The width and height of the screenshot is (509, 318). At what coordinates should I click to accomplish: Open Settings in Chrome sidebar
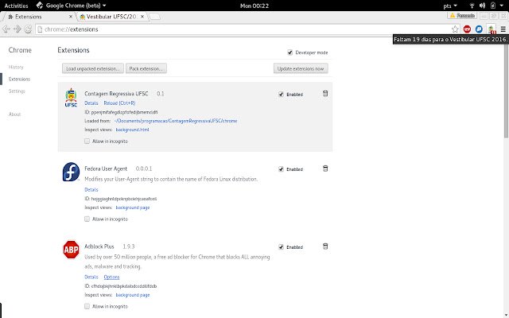click(x=17, y=91)
